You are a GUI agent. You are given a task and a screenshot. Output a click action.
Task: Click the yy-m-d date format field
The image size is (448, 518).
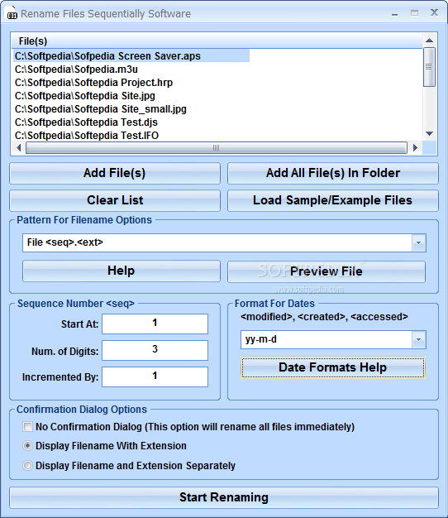[x=326, y=339]
